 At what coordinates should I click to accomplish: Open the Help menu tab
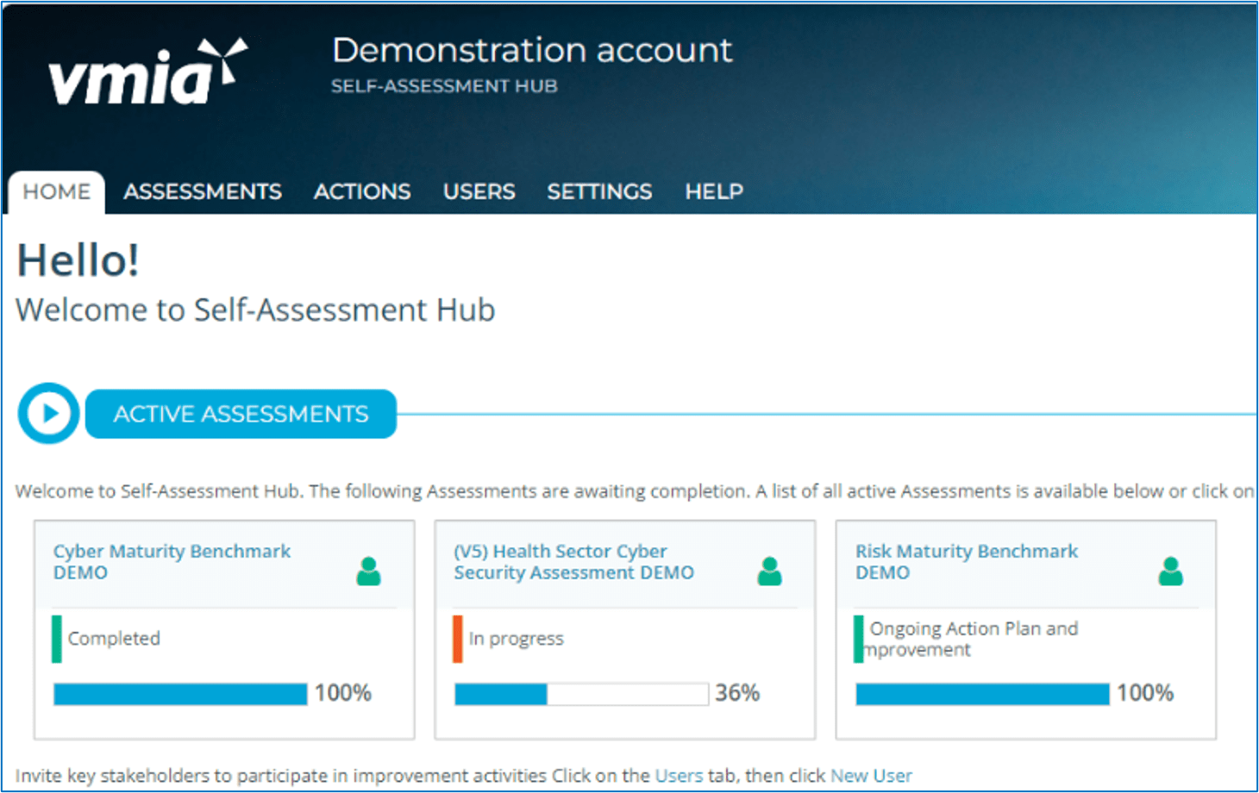coord(714,191)
